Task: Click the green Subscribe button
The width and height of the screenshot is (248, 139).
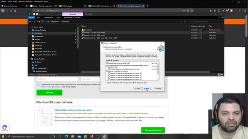Action: (49, 93)
